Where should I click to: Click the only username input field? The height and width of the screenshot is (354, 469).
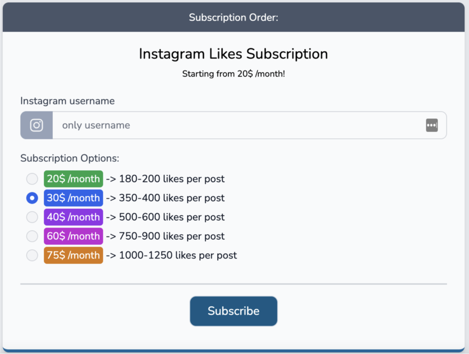pos(229,125)
